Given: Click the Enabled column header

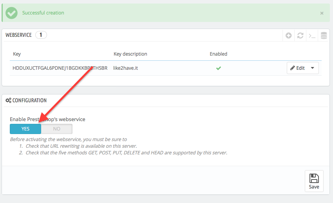Looking at the screenshot, I should (218, 54).
